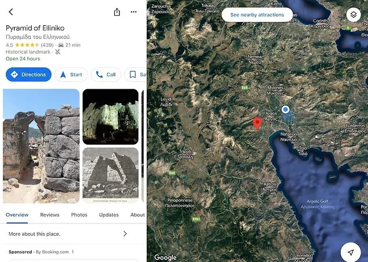Click See nearby attractions

point(257,15)
